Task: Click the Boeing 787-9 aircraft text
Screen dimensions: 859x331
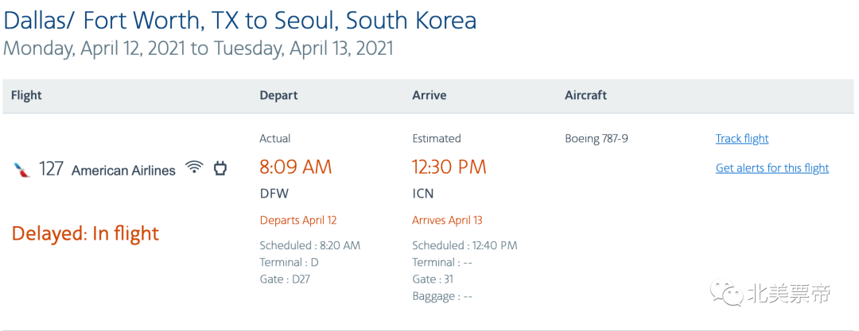Action: pos(596,138)
